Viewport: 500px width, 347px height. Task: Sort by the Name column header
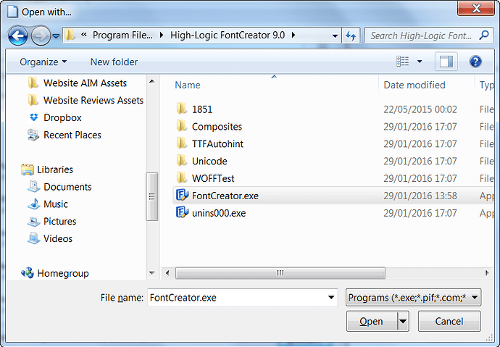coord(188,85)
